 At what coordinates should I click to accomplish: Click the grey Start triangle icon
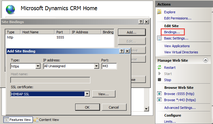[159, 73]
